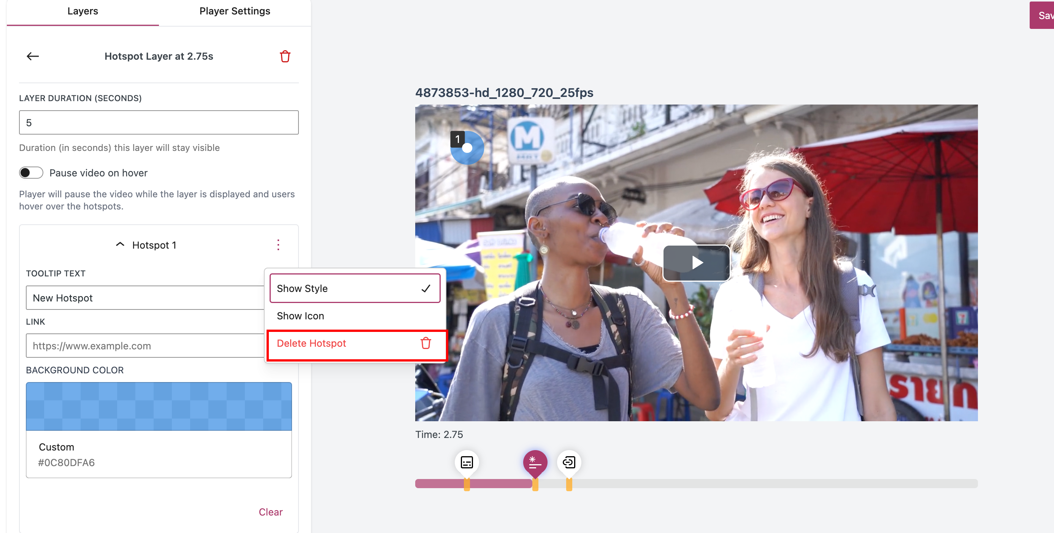1054x533 pixels.
Task: Click the back arrow icon
Action: tap(33, 56)
